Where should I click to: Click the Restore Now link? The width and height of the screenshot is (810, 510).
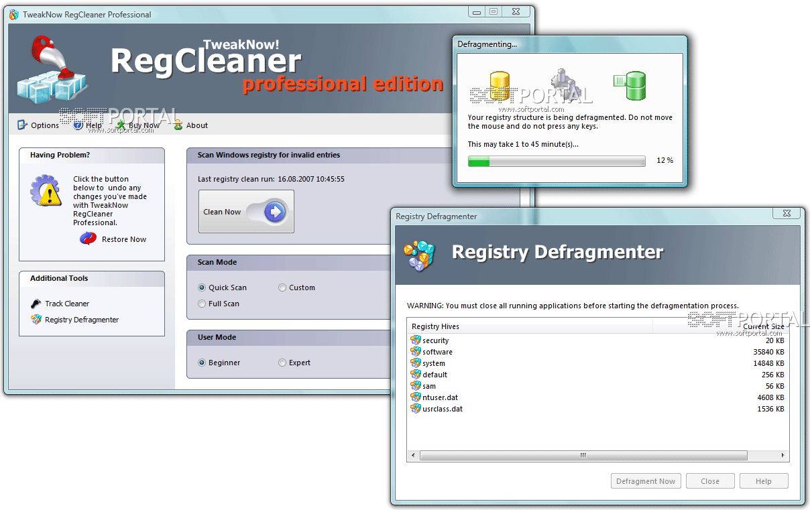[x=124, y=239]
